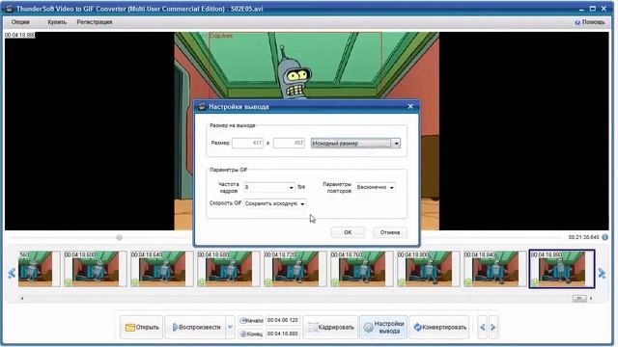
Task: Toggle the green mark on frame 00:04:18.880
Action: pyautogui.click(x=534, y=282)
